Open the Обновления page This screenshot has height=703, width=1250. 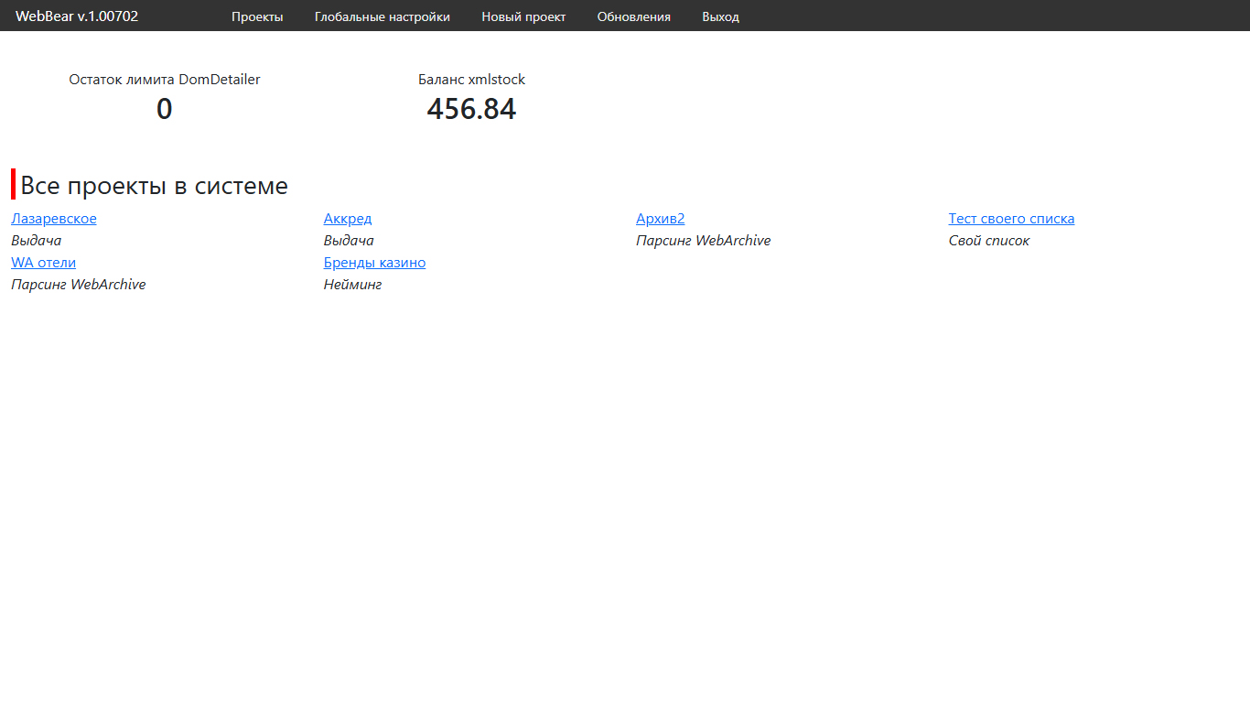[633, 16]
